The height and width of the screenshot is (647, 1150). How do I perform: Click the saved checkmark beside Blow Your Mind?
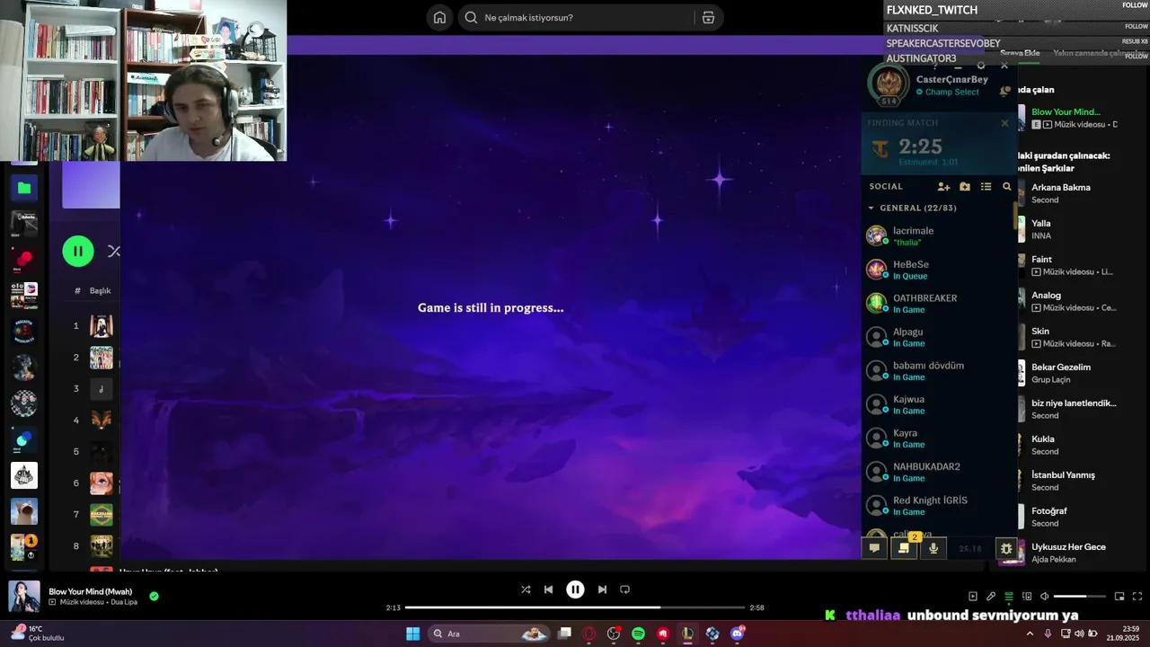tap(154, 596)
